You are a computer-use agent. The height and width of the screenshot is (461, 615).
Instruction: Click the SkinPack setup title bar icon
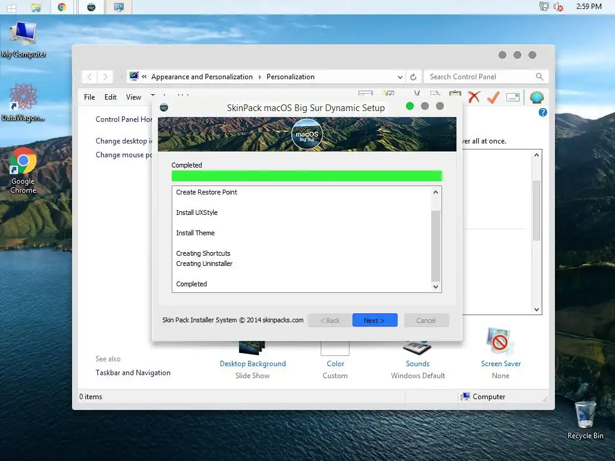[x=164, y=107]
